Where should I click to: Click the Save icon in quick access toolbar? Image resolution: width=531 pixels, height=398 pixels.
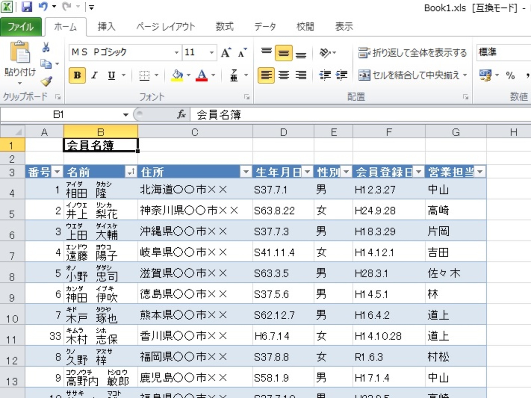point(27,7)
